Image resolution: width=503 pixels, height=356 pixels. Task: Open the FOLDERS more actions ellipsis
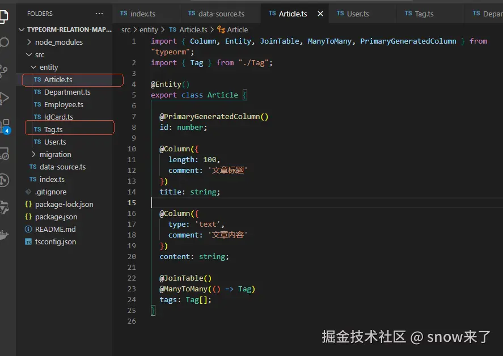coord(99,14)
